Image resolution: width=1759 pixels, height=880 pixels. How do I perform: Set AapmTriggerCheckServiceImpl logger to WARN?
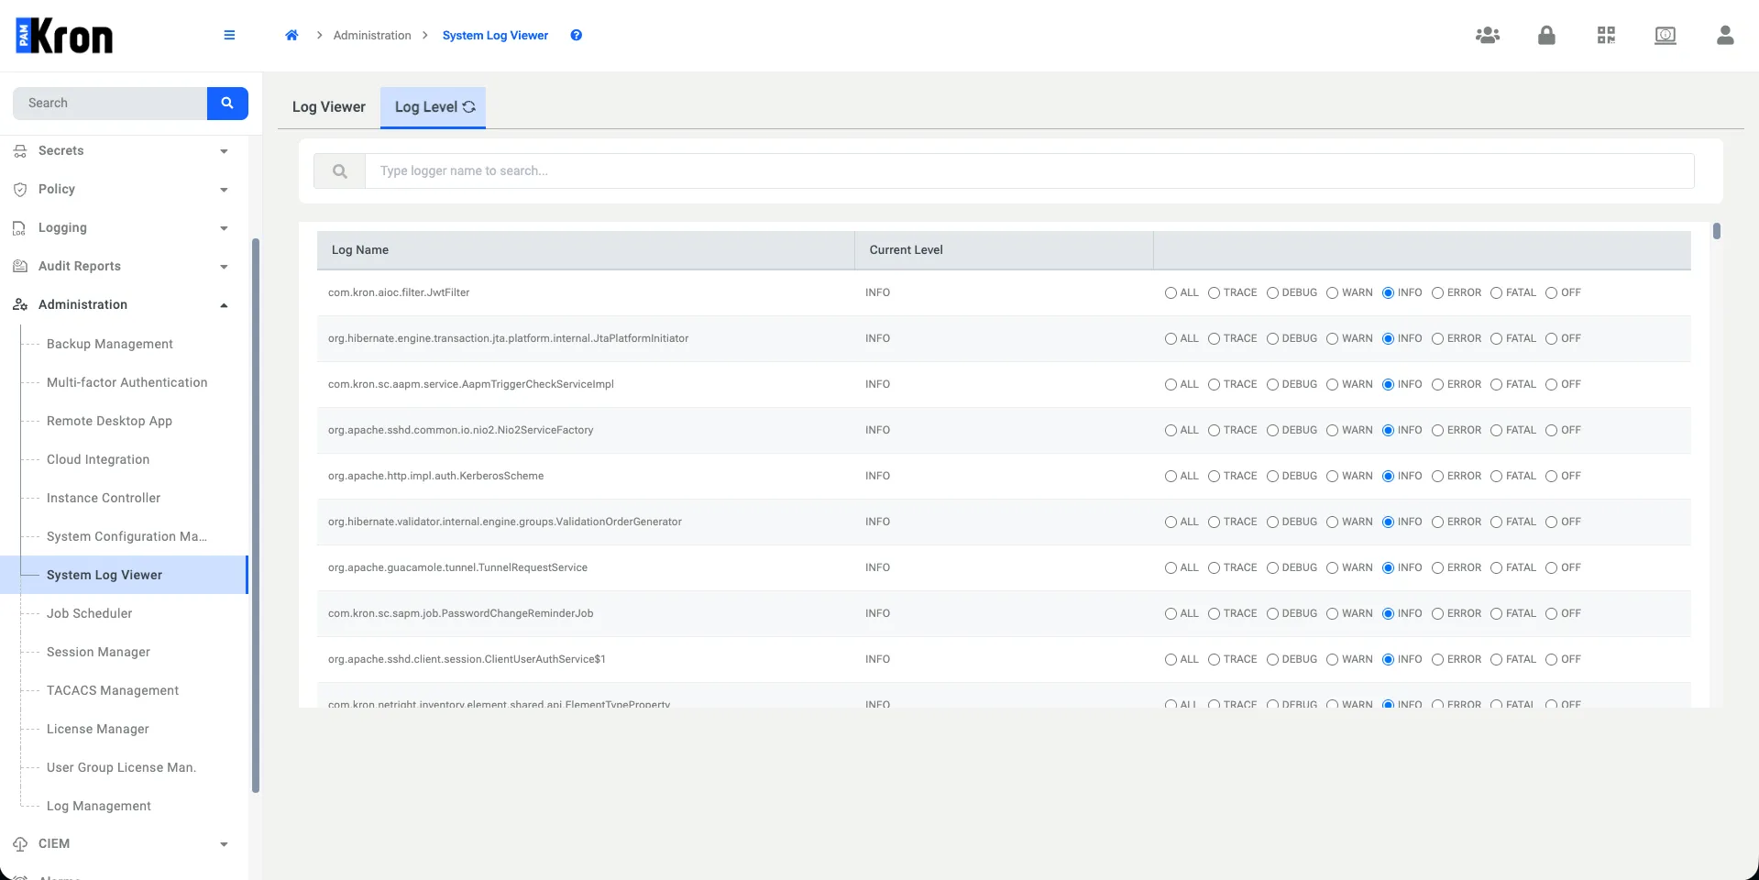point(1332,385)
